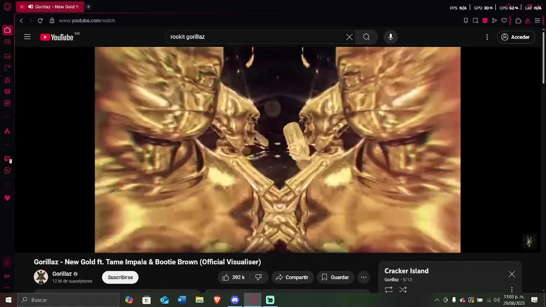Open Brave browser from the taskbar
The image size is (546, 307).
[x=217, y=300]
